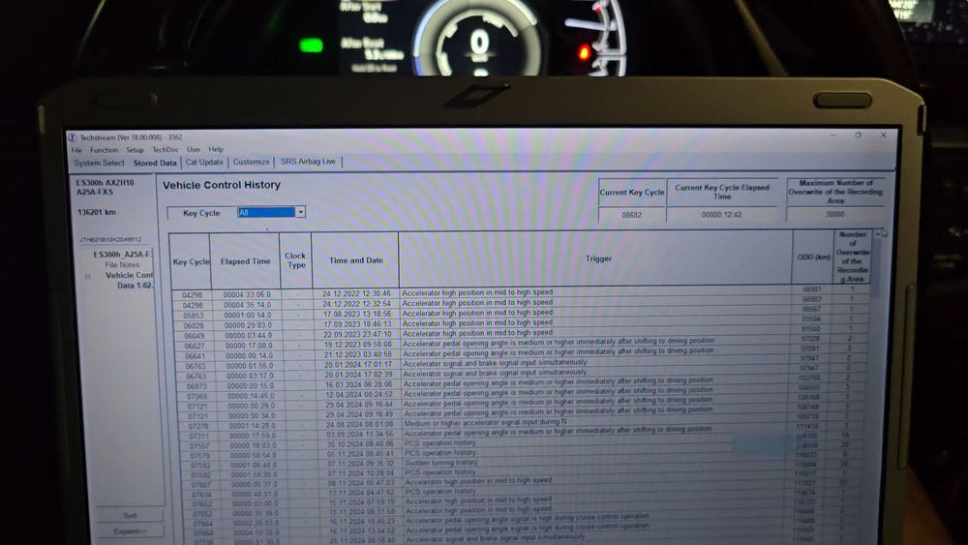Switch to Customize tab

(x=252, y=162)
